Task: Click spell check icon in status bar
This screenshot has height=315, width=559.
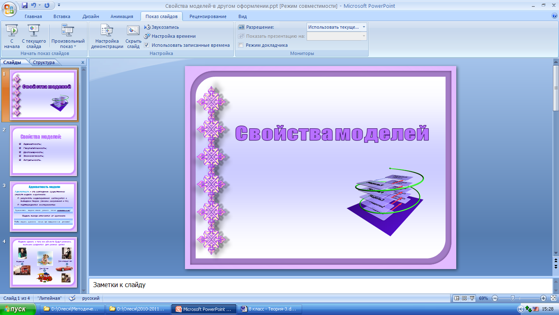Action: [72, 298]
